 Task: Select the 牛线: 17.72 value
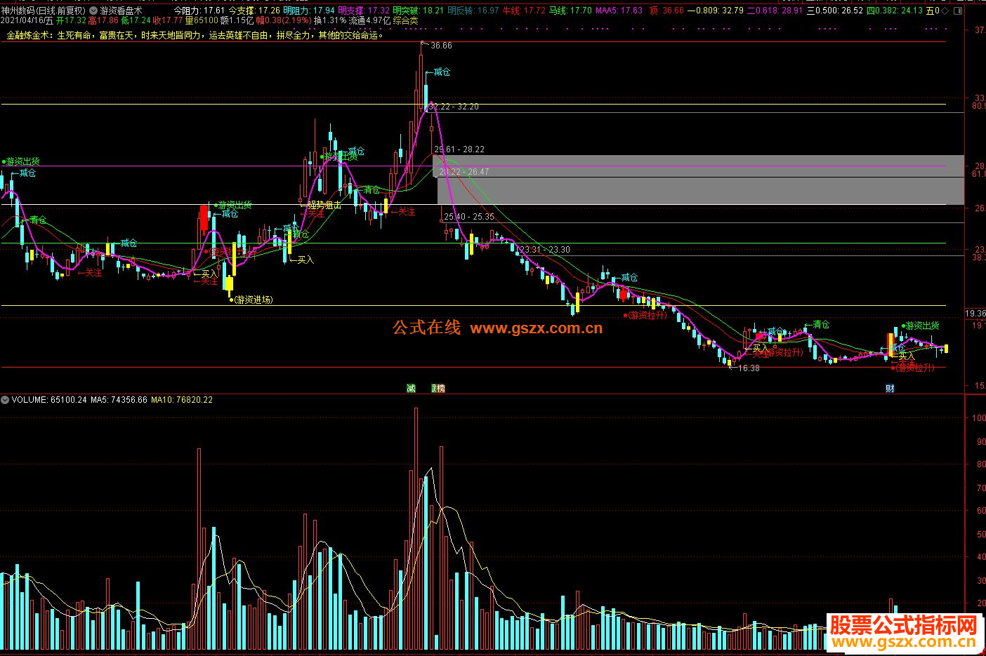pyautogui.click(x=524, y=11)
